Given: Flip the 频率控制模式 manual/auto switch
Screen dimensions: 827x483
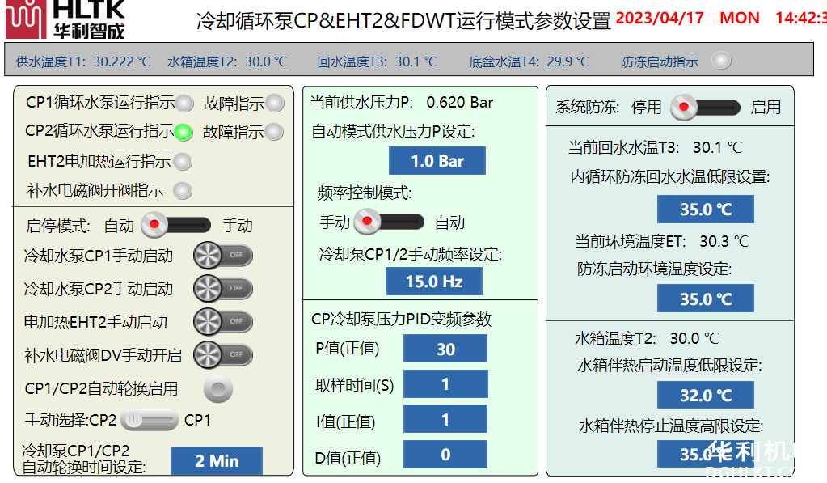Looking at the screenshot, I should pos(389,222).
